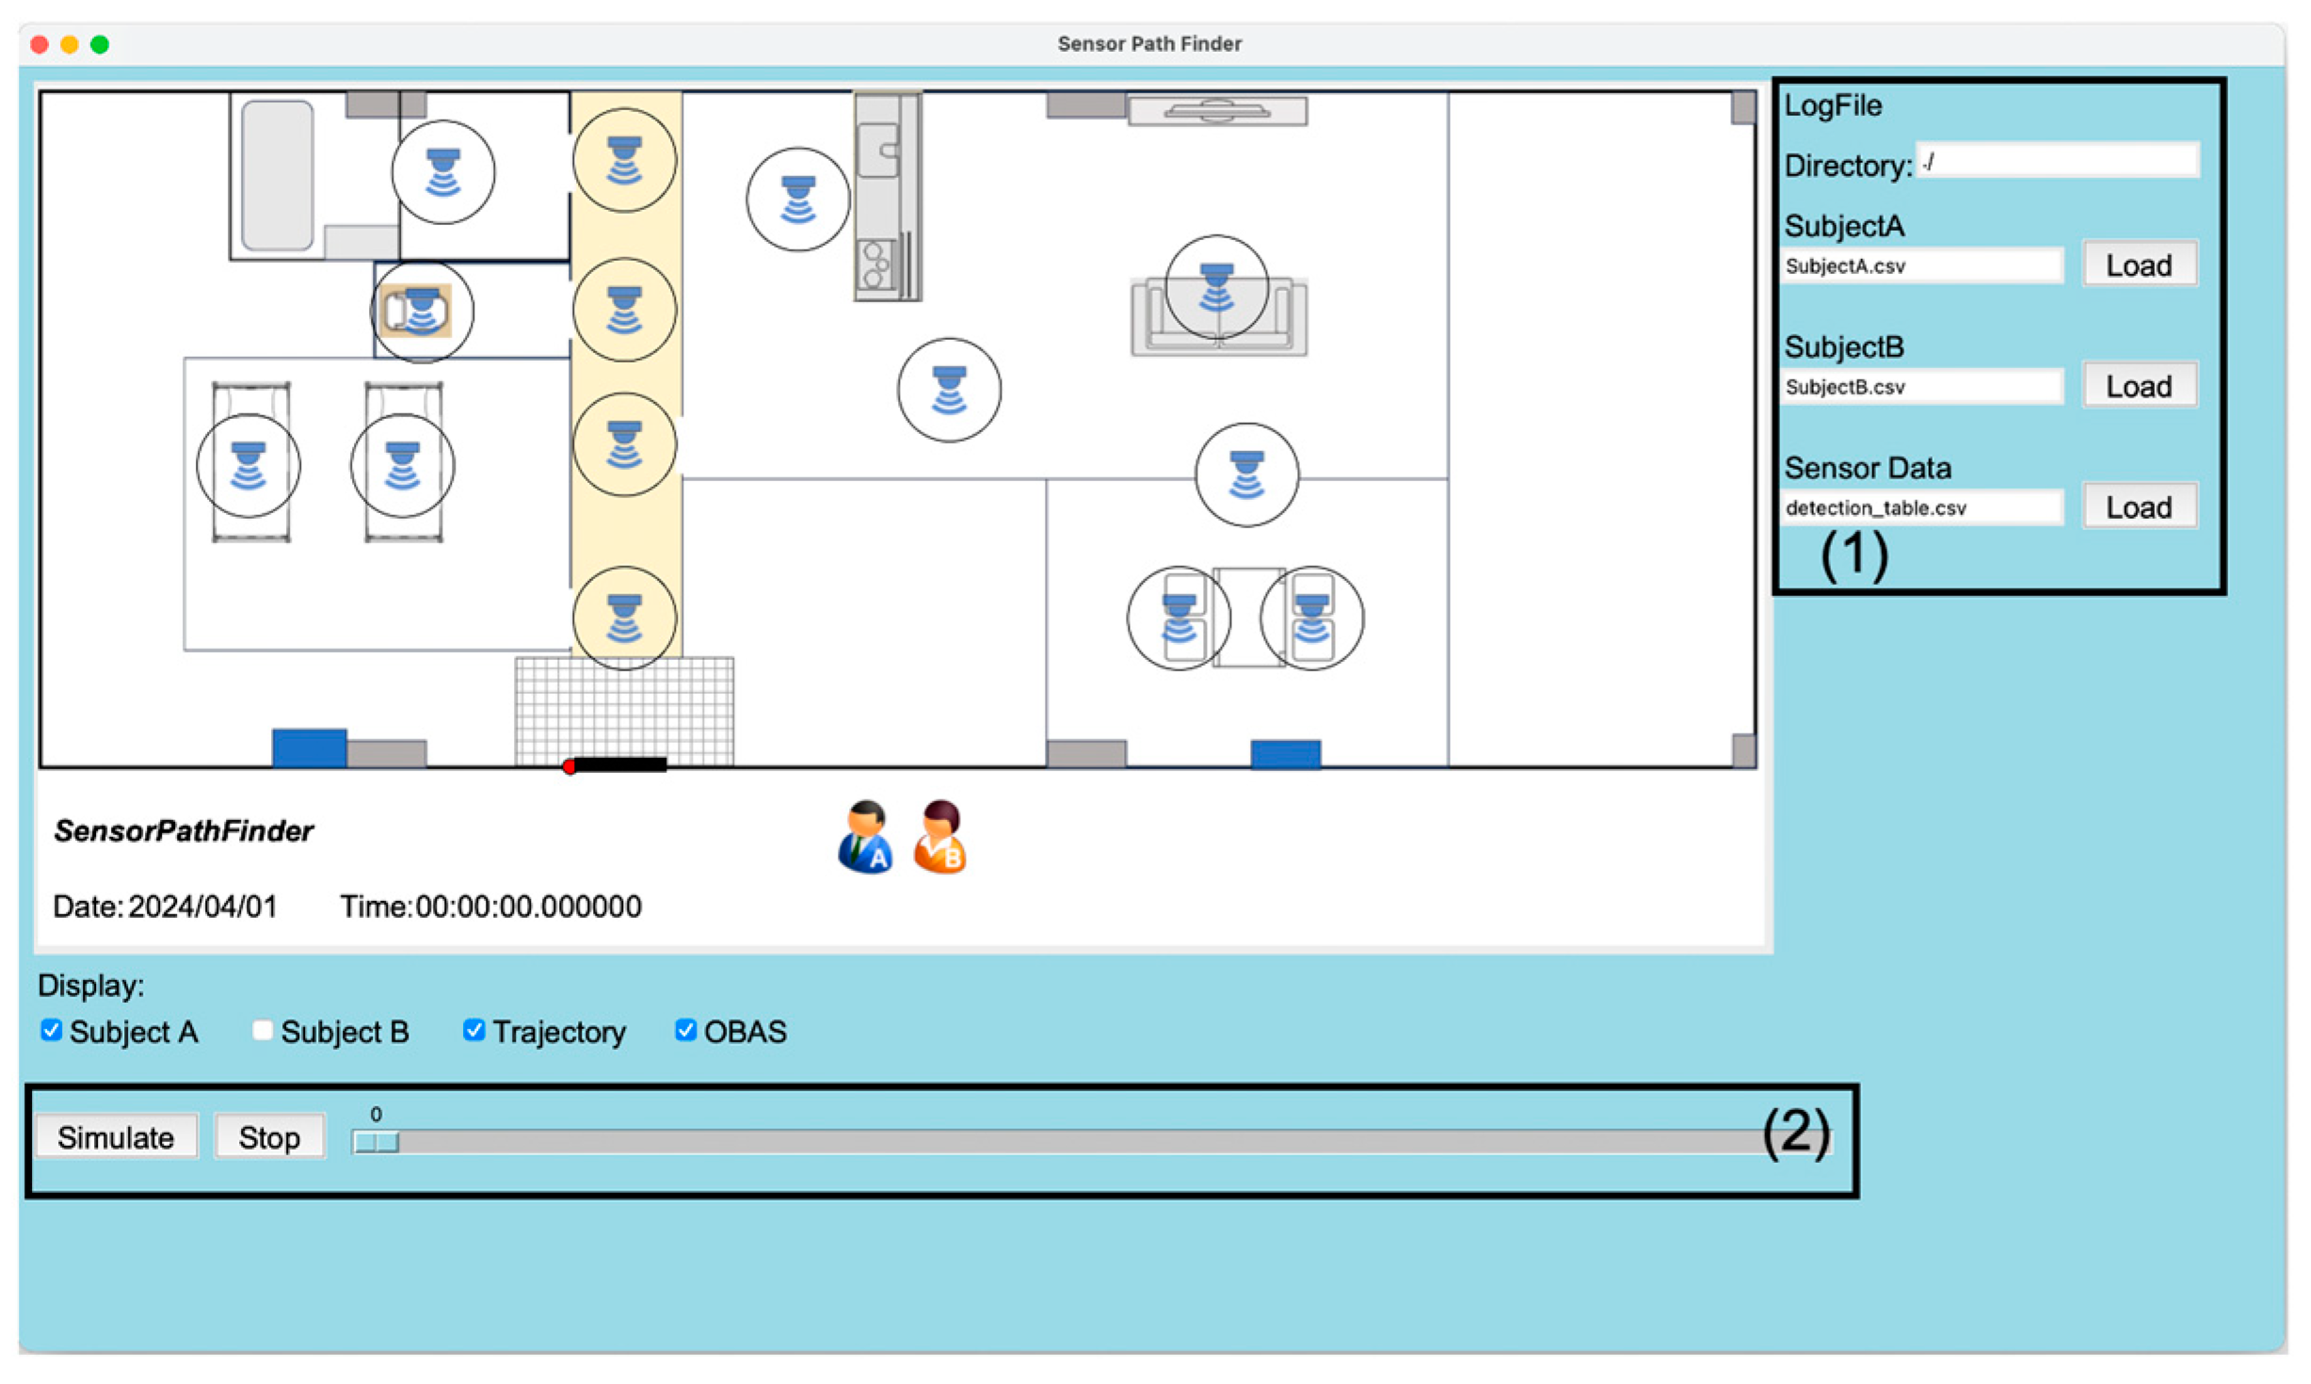This screenshot has width=2311, height=1384.
Task: Click the sensor next to the bathtub
Action: (x=443, y=172)
